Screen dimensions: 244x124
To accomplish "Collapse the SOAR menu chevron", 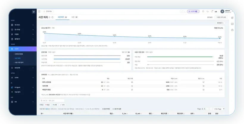I will [33, 49].
